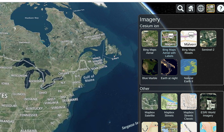This screenshot has width=224, height=132.
Task: Click the 'Other' section heading
Action: [x=144, y=89]
